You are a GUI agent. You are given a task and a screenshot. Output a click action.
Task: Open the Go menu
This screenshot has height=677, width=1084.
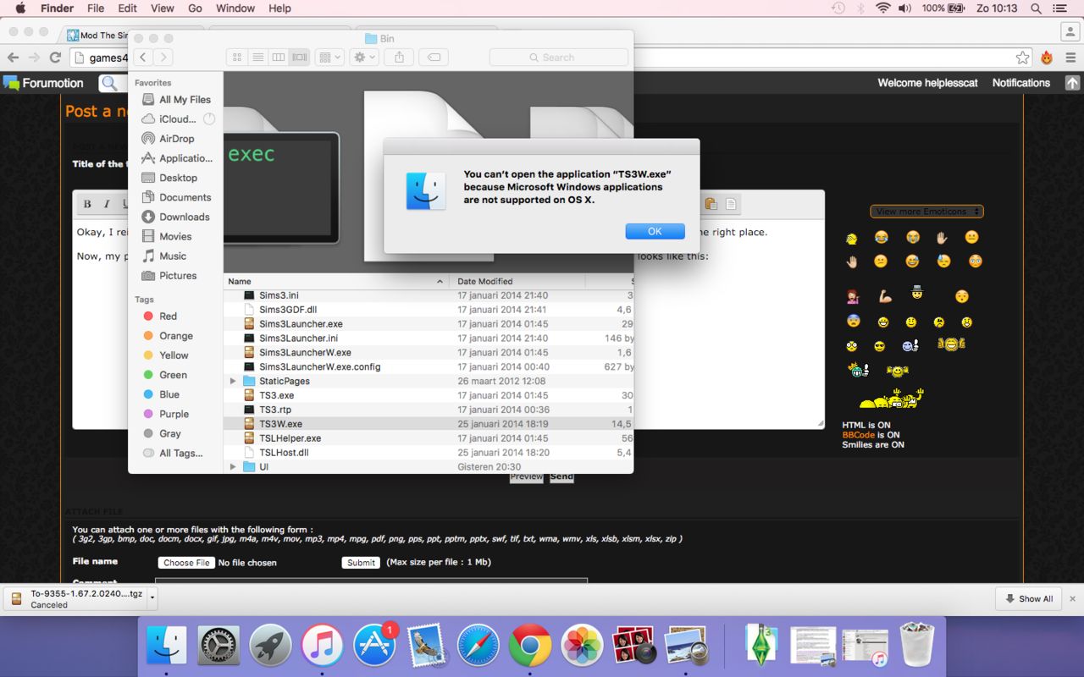point(195,8)
